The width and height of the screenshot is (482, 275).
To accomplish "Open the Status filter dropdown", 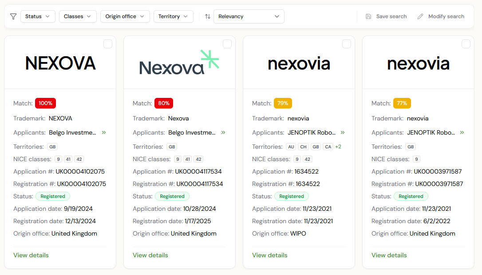I will coord(38,16).
